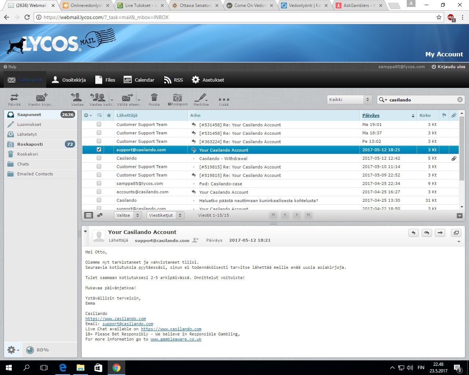The width and height of the screenshot is (469, 375).
Task: Click the search magnifier options icon
Action: (x=383, y=100)
